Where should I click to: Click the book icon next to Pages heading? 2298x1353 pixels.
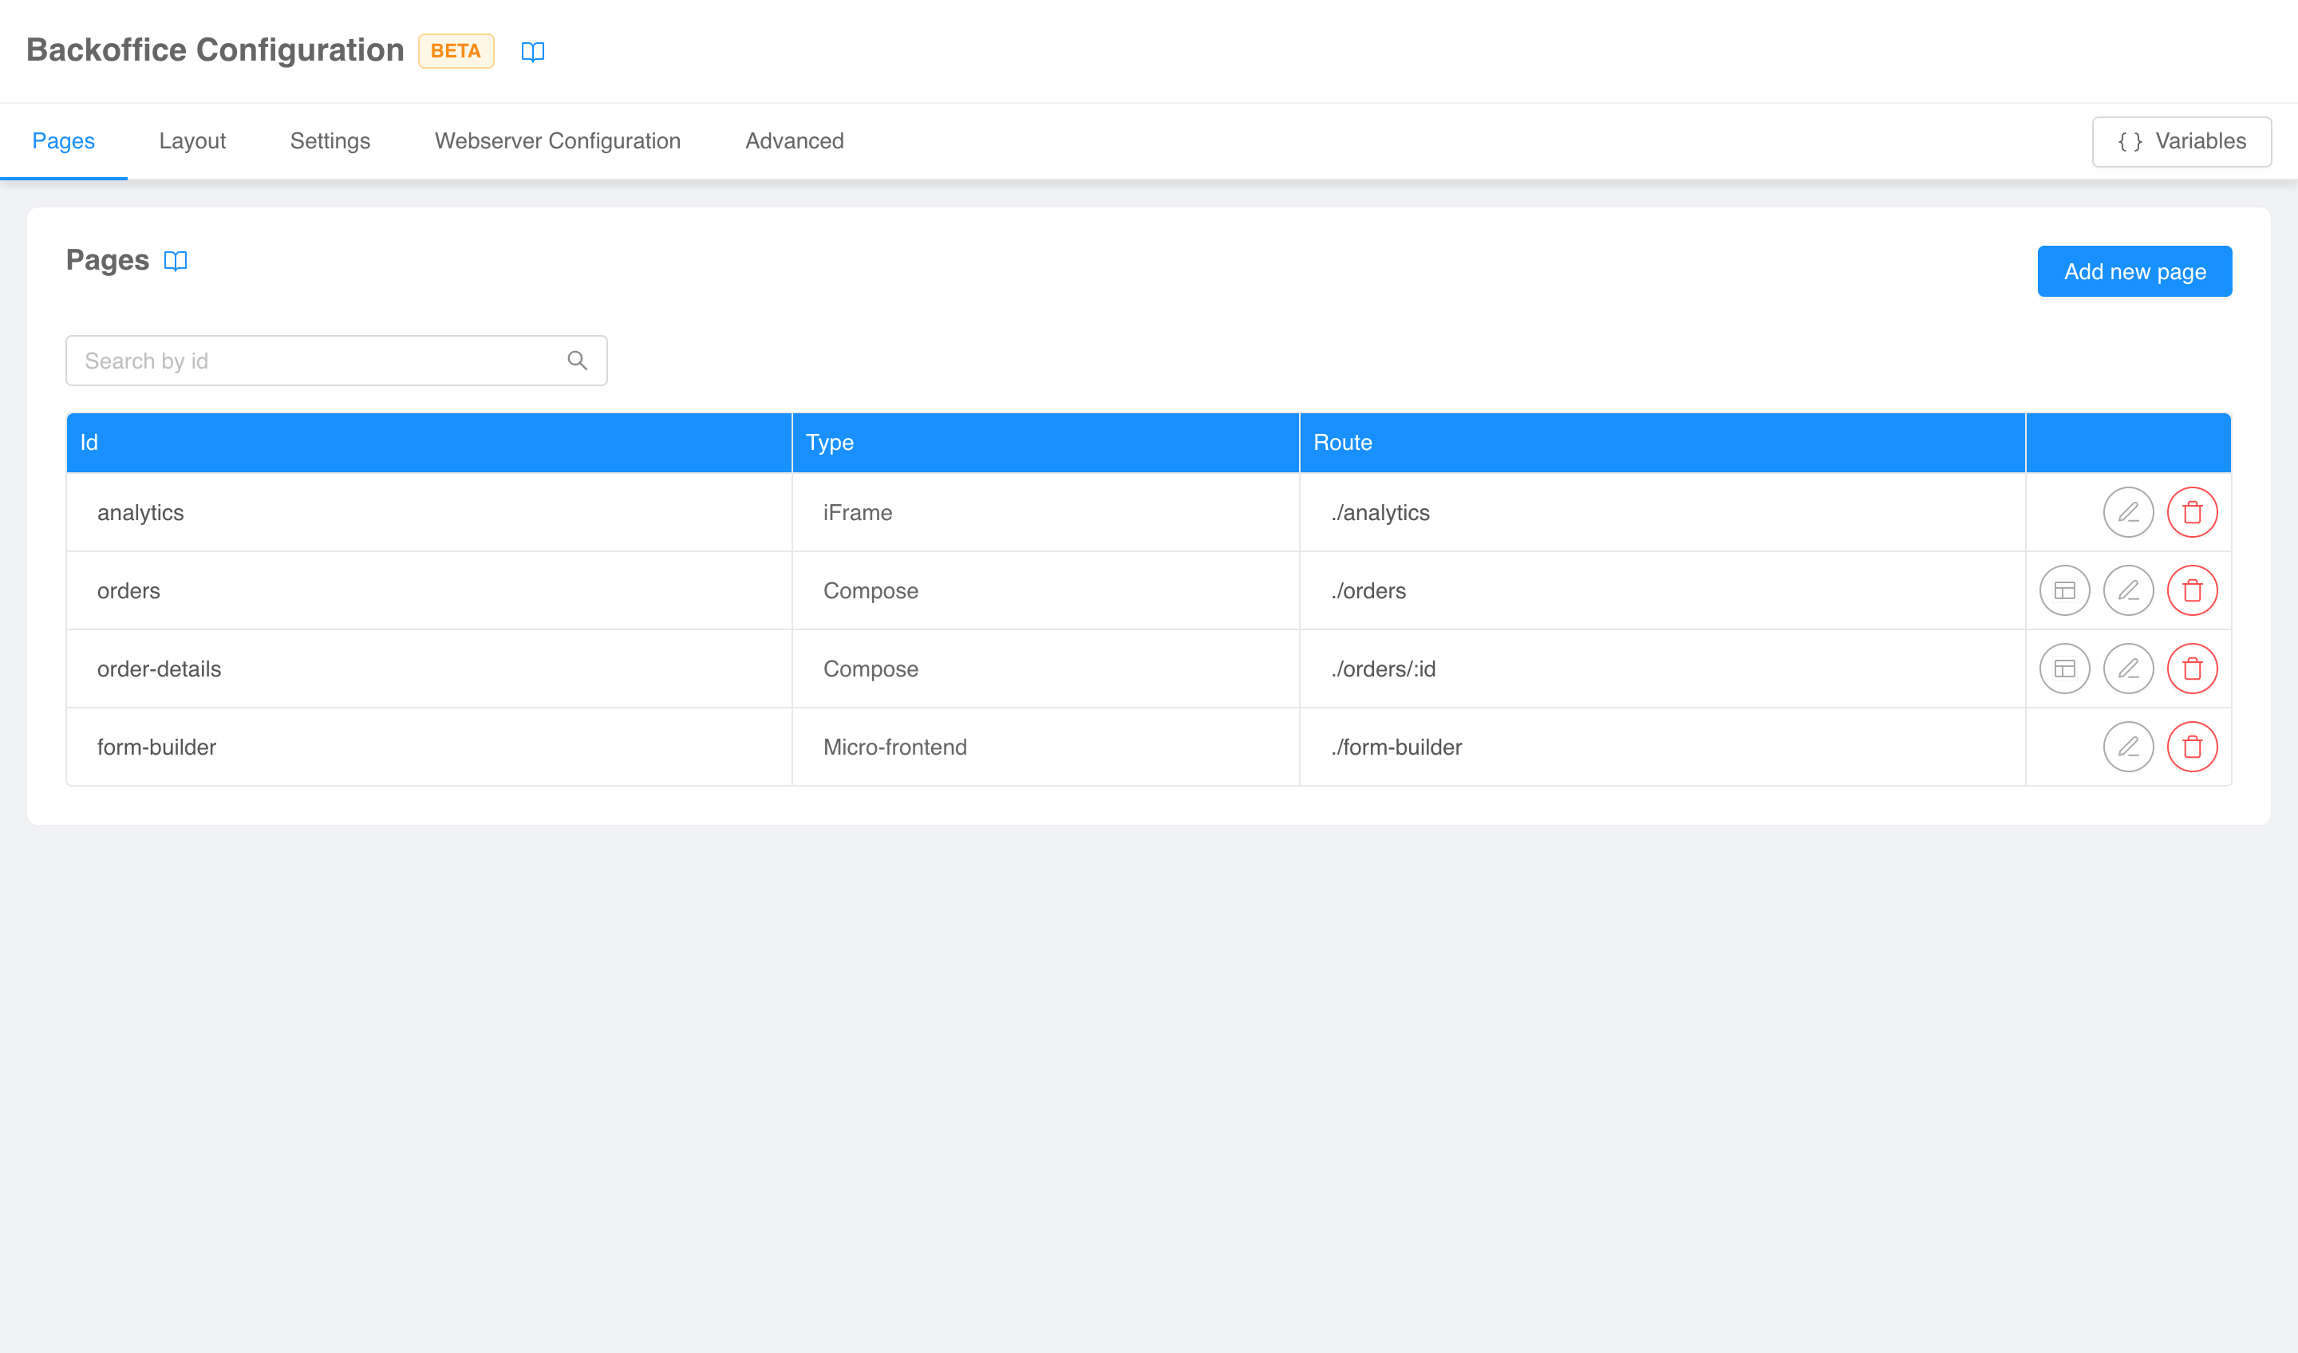tap(175, 261)
